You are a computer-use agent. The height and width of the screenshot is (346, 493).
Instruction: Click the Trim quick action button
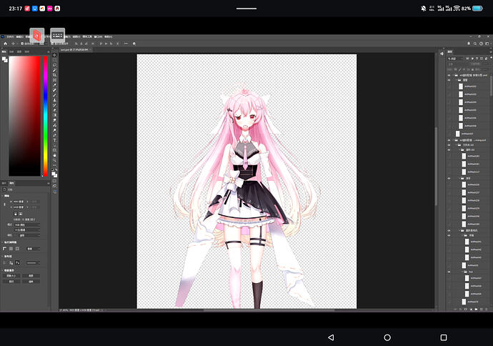coord(11,282)
